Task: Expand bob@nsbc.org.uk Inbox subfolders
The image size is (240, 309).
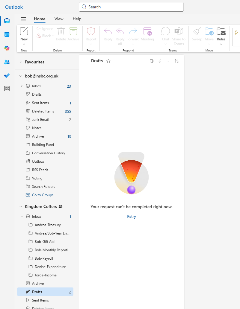Action: 22,86
